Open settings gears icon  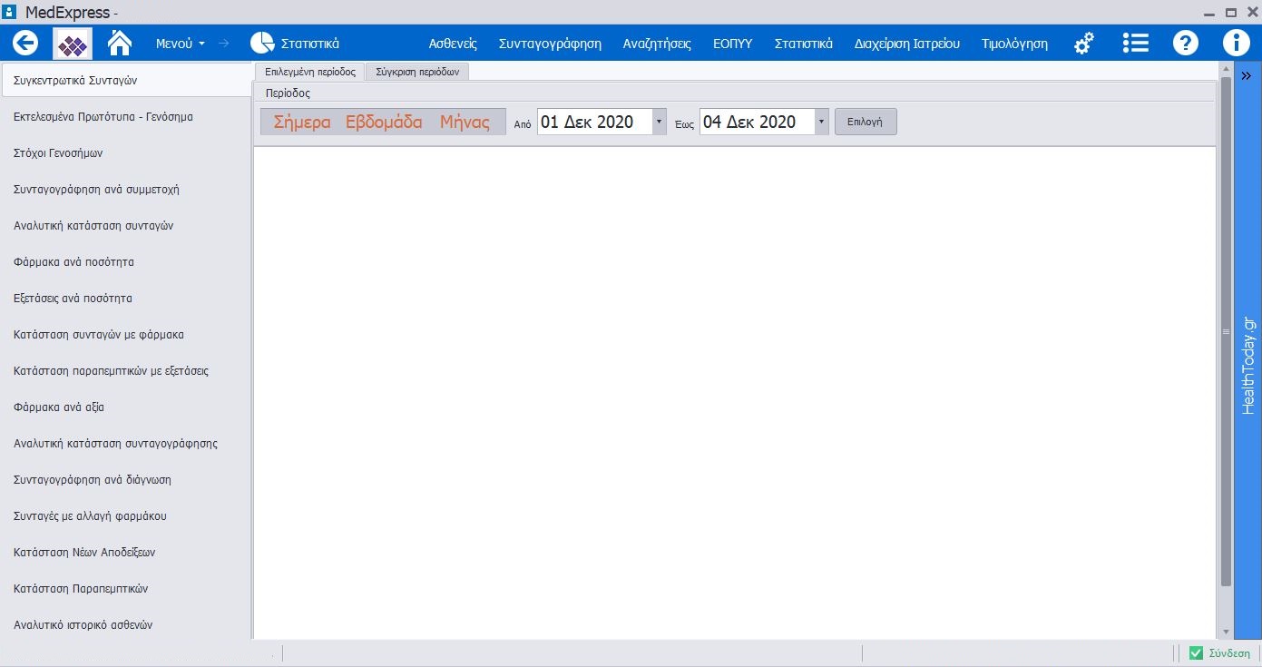[x=1083, y=43]
